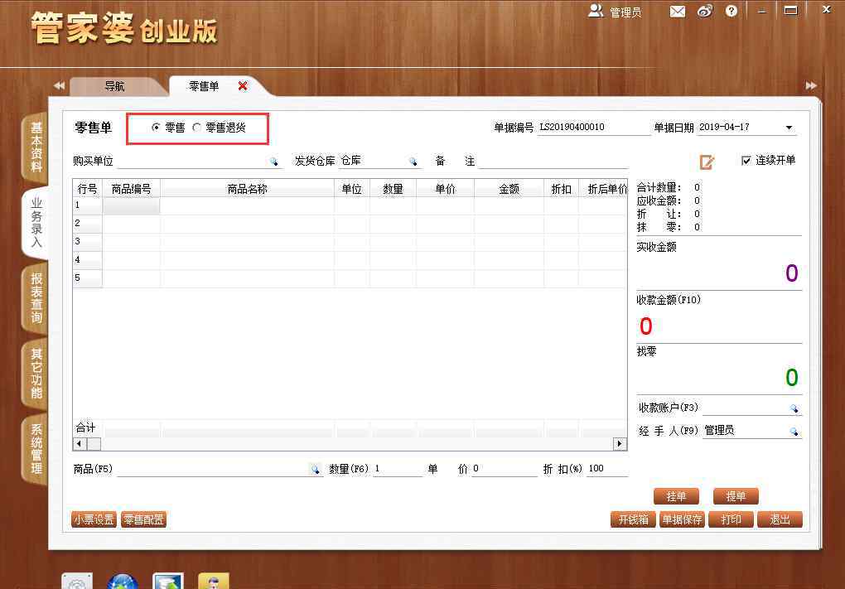
Task: Click the 单据保存 button
Action: click(x=682, y=519)
